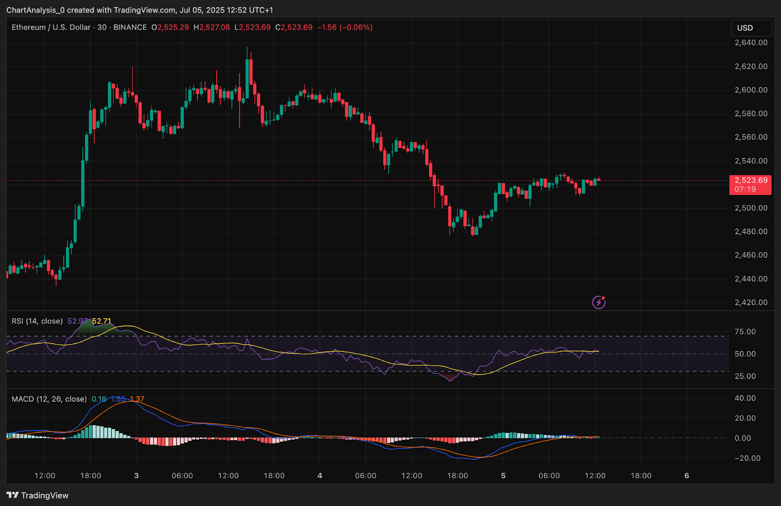
Task: Select the date label 5 on the time axis
Action: 503,476
